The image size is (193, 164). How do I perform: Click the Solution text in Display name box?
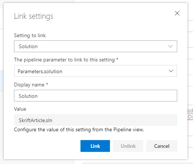coord(28,96)
